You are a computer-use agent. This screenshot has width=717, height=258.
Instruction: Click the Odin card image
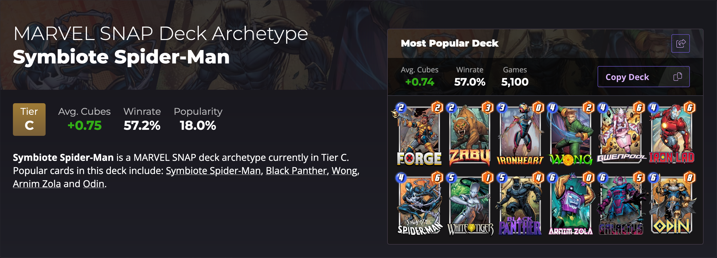point(671,204)
